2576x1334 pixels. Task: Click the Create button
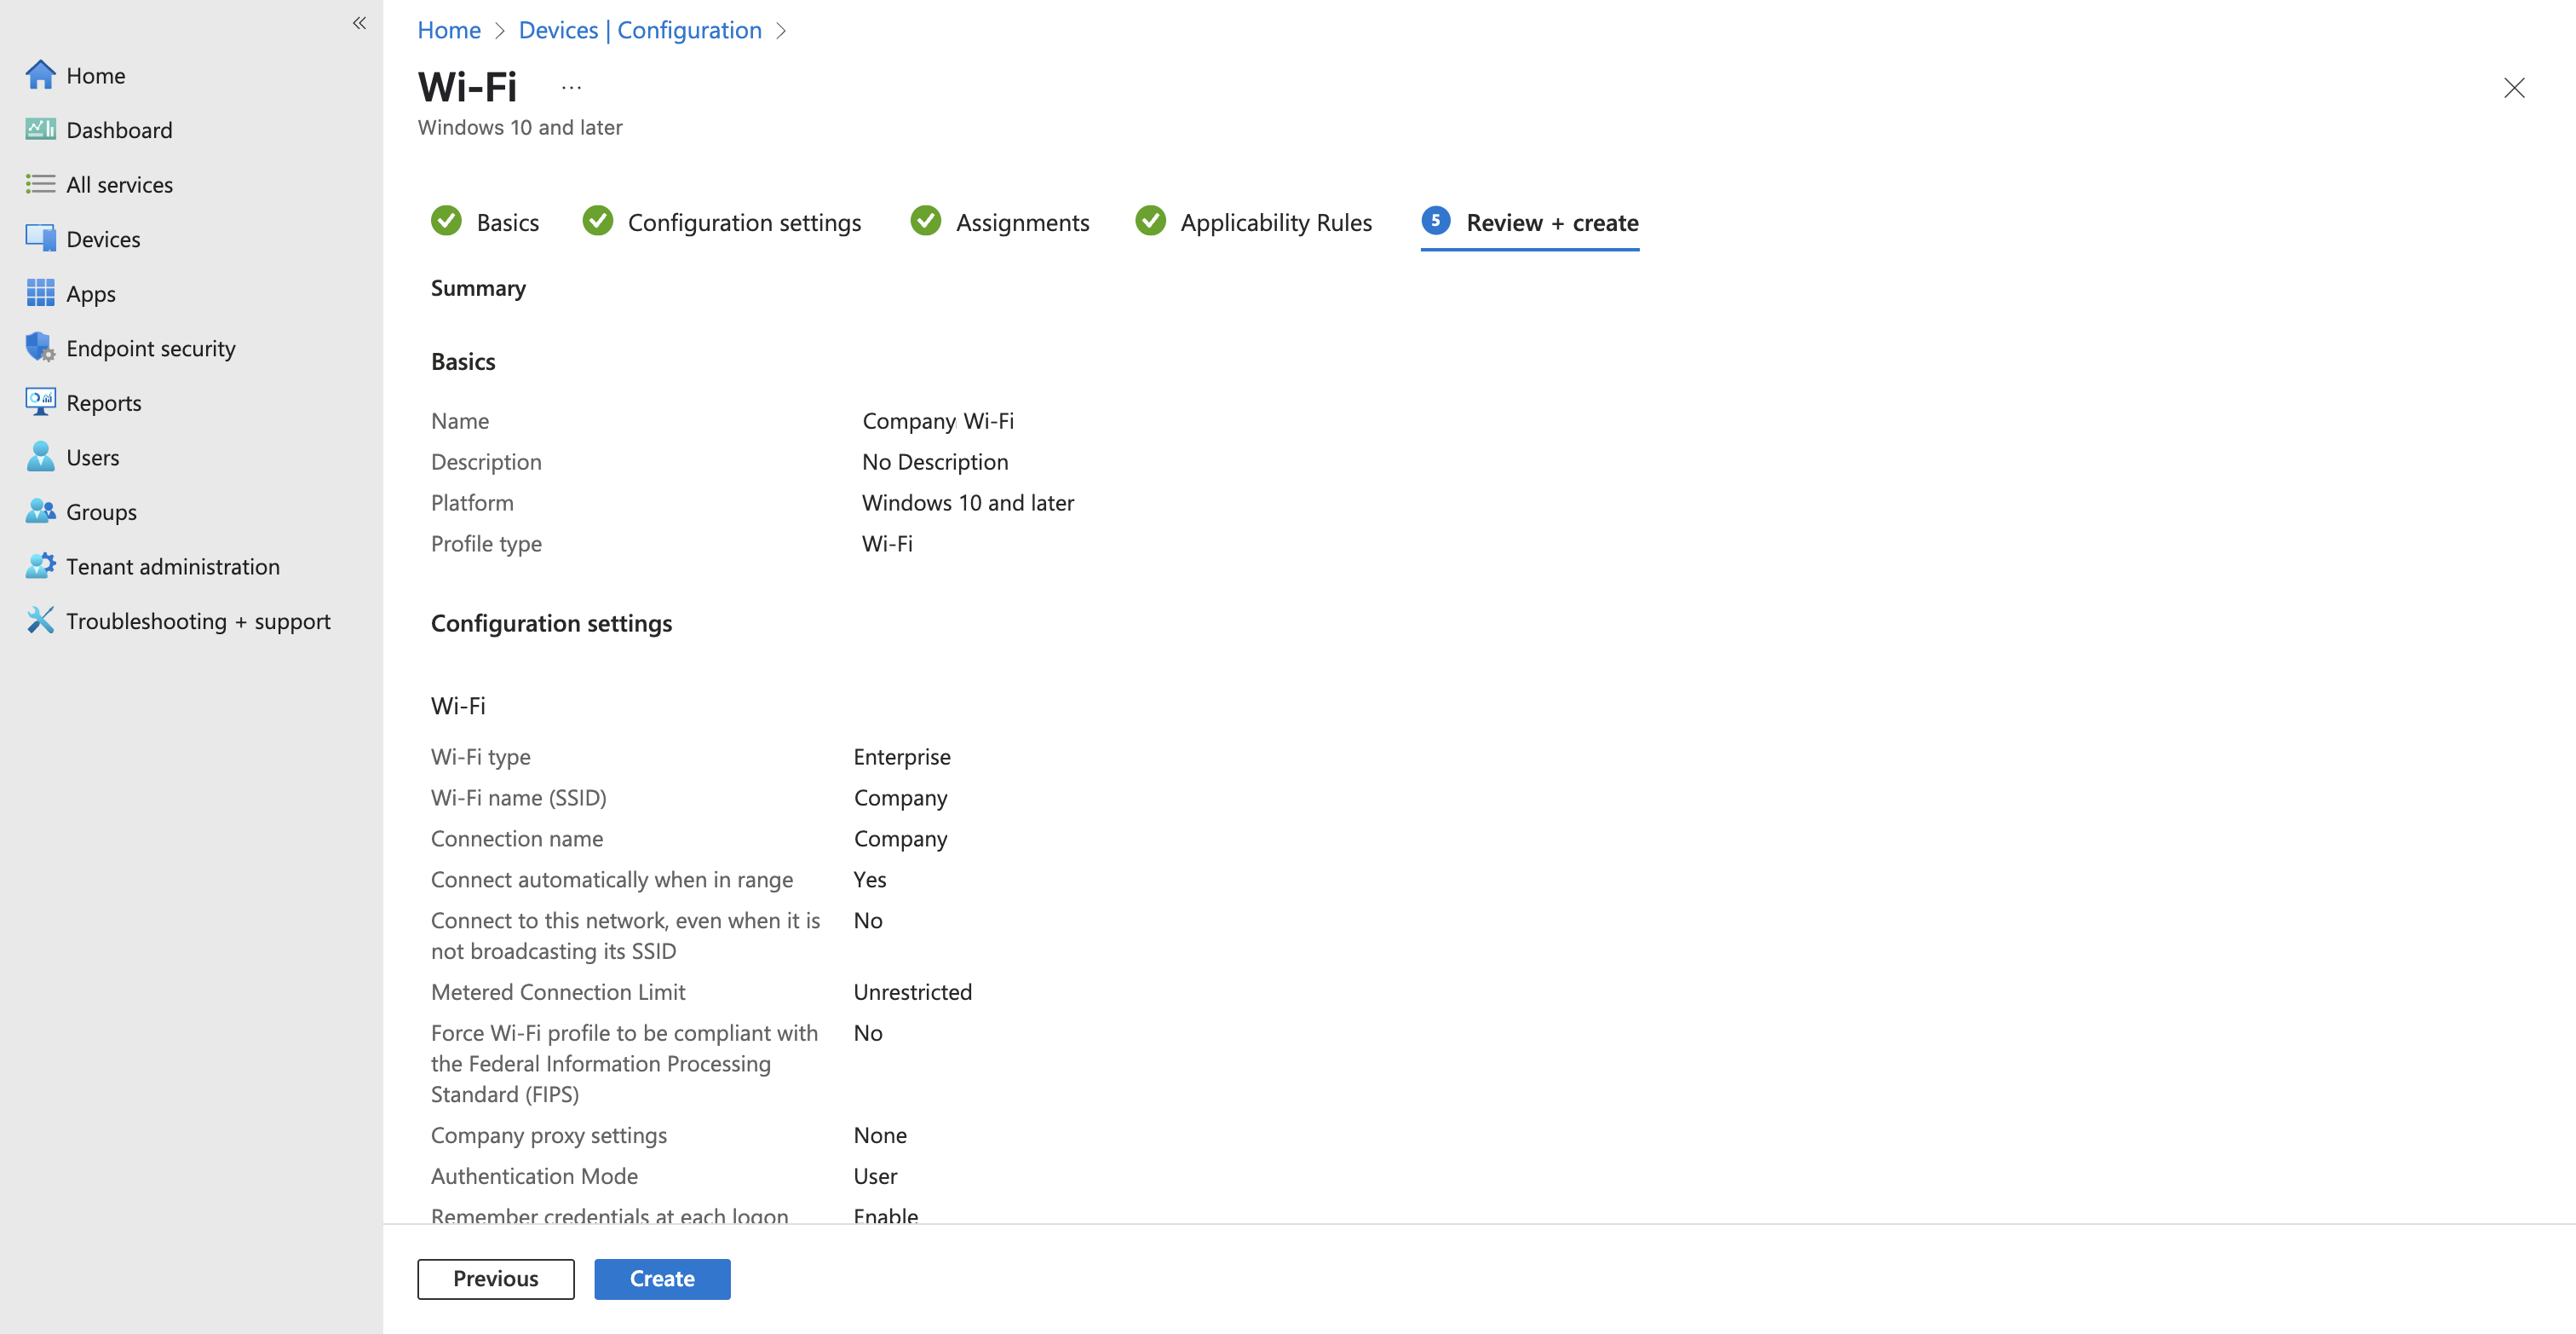click(662, 1278)
